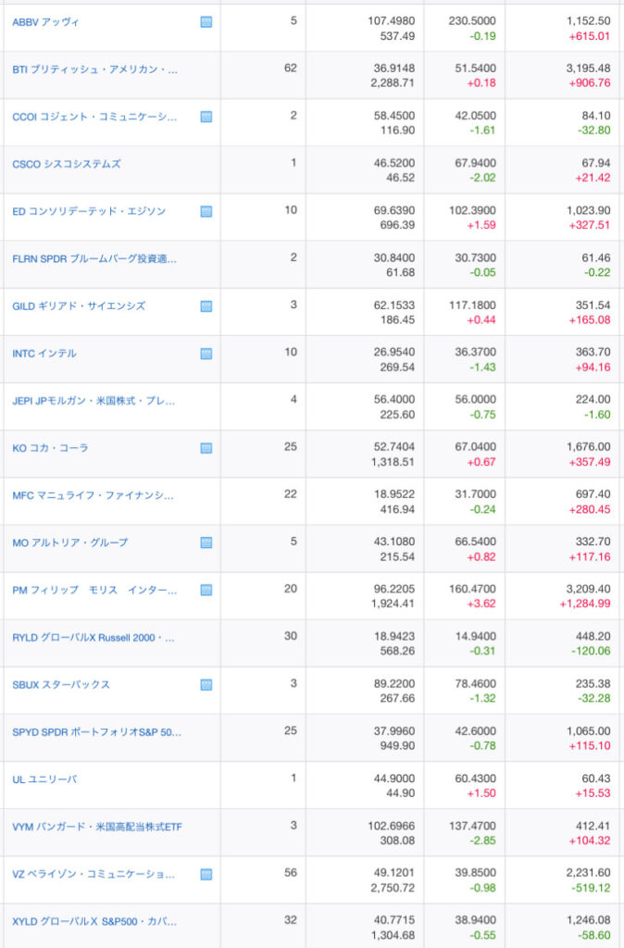Open the calendar icon beside KO コカ・コーラ

pos(206,448)
